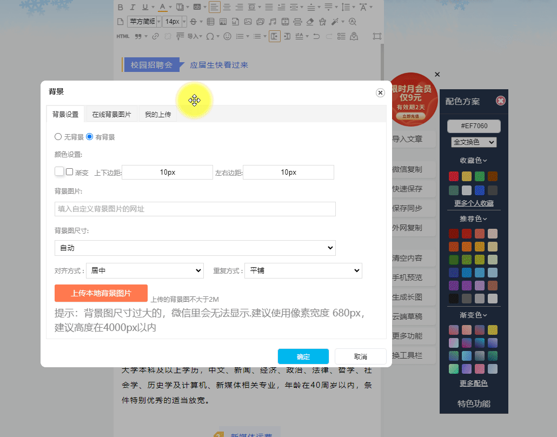Click the background image URL input field

click(195, 209)
